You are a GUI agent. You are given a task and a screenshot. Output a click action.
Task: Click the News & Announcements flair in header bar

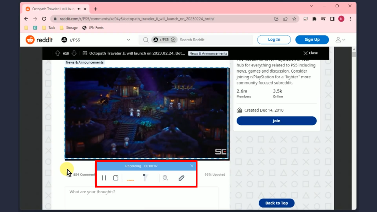[x=208, y=53]
